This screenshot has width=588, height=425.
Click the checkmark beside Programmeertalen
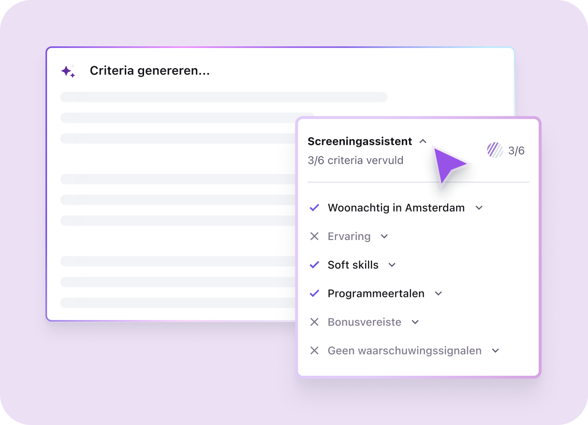(314, 293)
